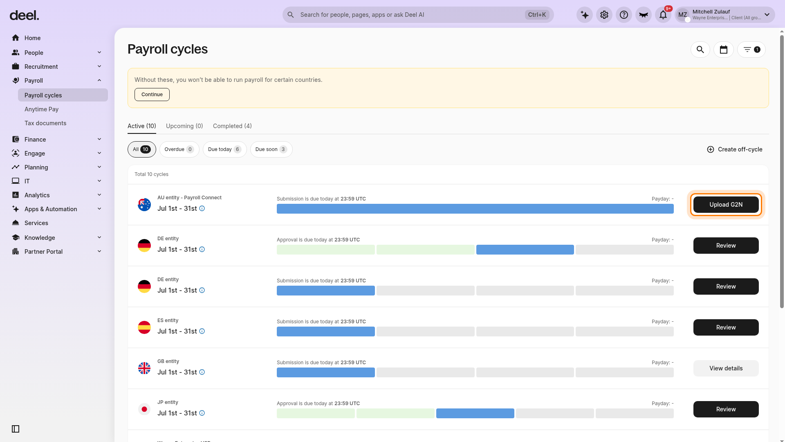The image size is (785, 442).
Task: Click Review for the JP entity
Action: tap(726, 409)
